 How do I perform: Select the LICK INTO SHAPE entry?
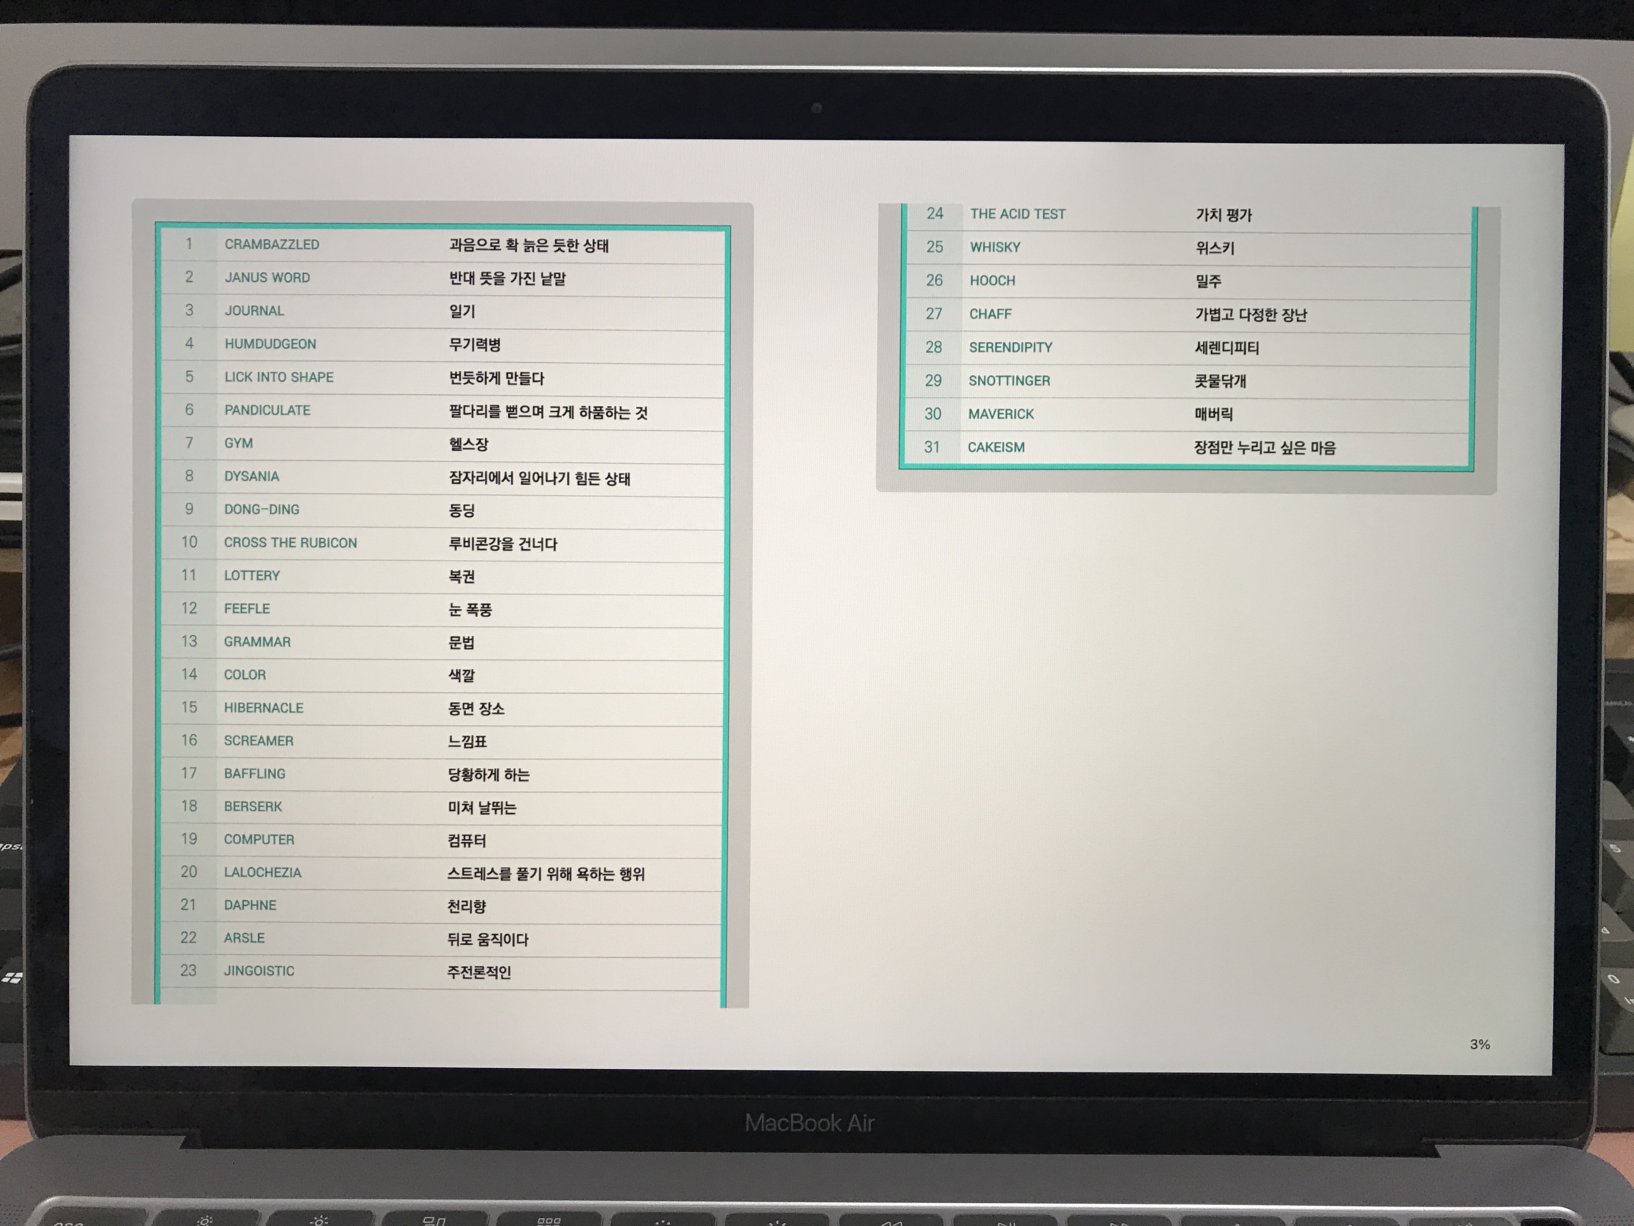[278, 377]
